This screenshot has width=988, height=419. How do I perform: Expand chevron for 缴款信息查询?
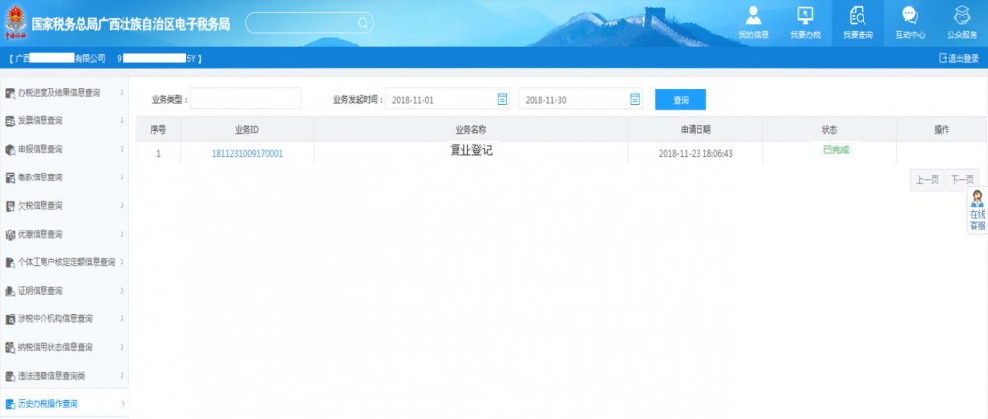click(x=122, y=176)
